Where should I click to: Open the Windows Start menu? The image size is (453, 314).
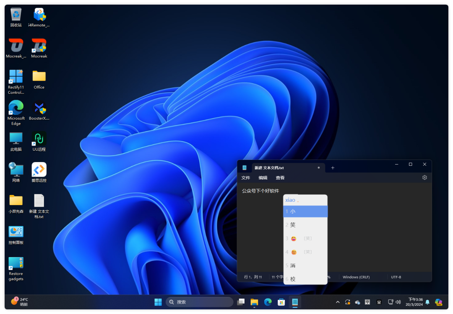[x=158, y=302]
